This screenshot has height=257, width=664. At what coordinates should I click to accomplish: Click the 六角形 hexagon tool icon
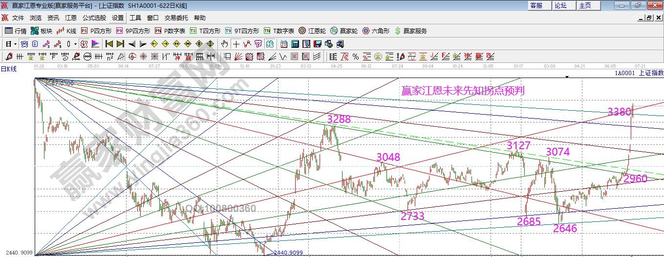376,31
